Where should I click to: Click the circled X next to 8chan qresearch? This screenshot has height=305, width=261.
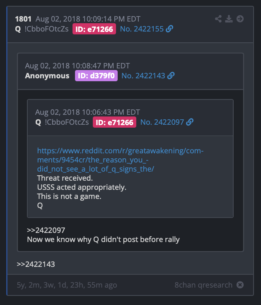pos(240,285)
